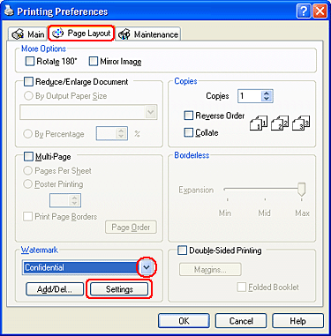
Task: Click the Main tab printer icon
Action: pyautogui.click(x=18, y=34)
